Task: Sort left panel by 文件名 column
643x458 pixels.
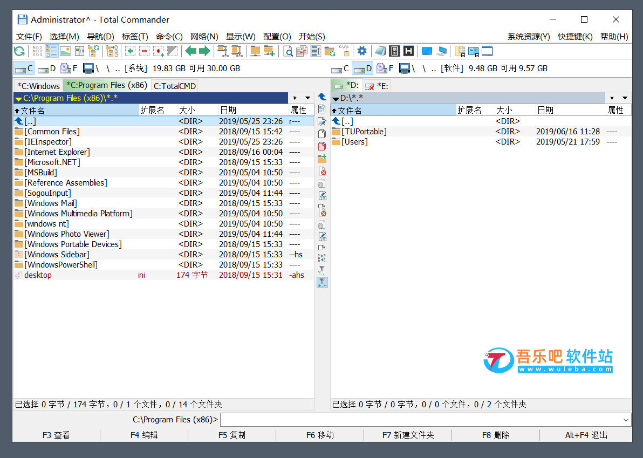Action: tap(76, 110)
